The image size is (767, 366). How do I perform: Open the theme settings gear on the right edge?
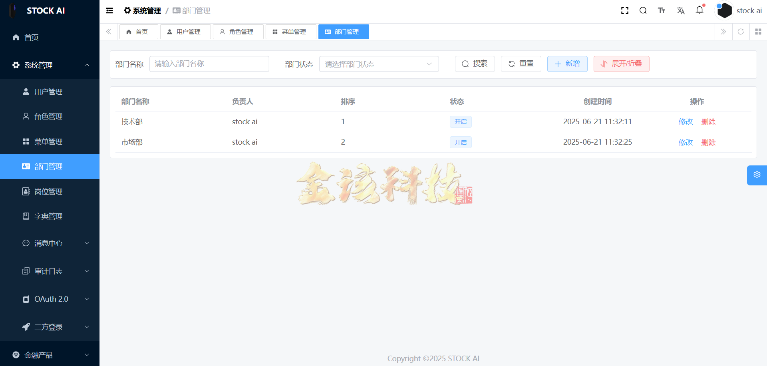[x=757, y=175]
